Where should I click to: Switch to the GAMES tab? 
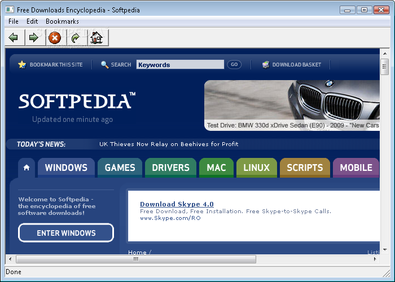click(x=120, y=168)
